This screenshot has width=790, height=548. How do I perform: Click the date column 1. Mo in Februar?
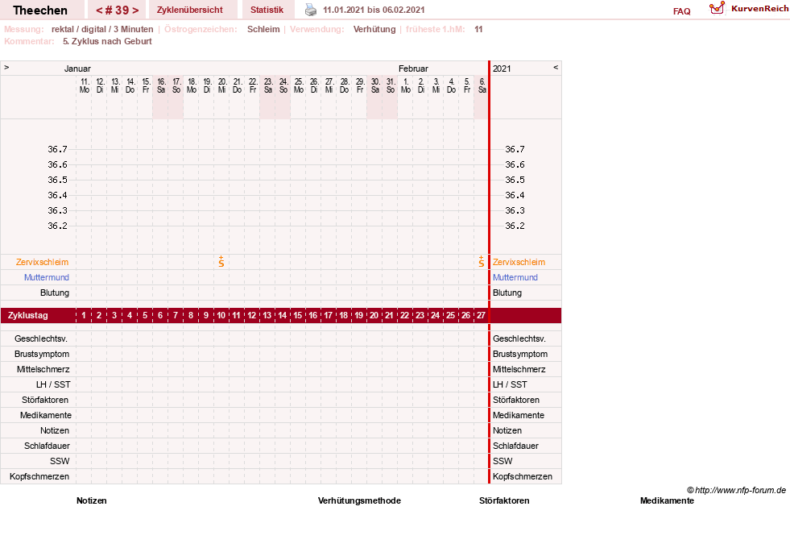click(406, 85)
